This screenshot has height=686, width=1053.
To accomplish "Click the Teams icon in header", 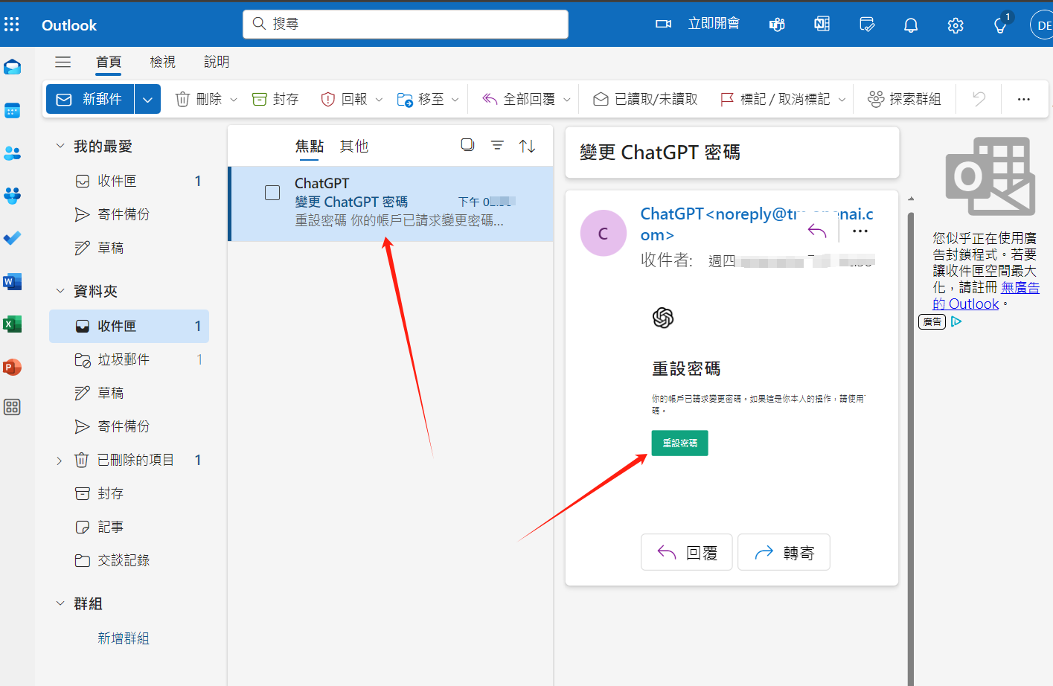I will click(x=777, y=25).
